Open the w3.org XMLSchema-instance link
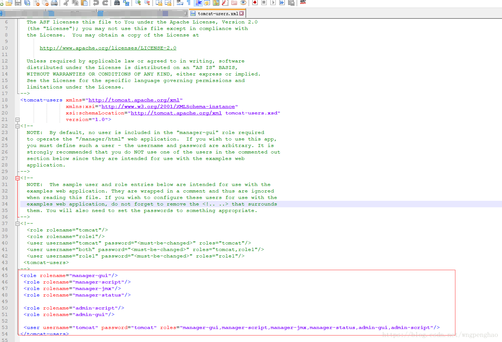The width and height of the screenshot is (502, 342). pyautogui.click(x=168, y=107)
